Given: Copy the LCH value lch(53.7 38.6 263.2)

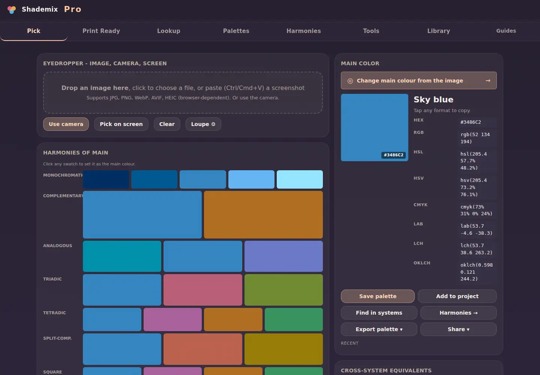Looking at the screenshot, I should (477, 249).
